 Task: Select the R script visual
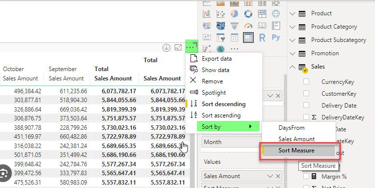pos(262,38)
